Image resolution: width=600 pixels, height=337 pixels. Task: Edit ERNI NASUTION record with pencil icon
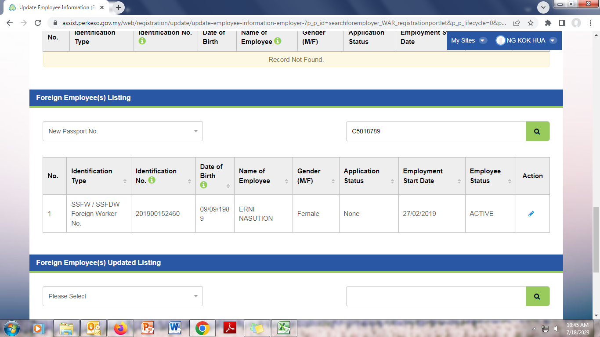(x=531, y=214)
